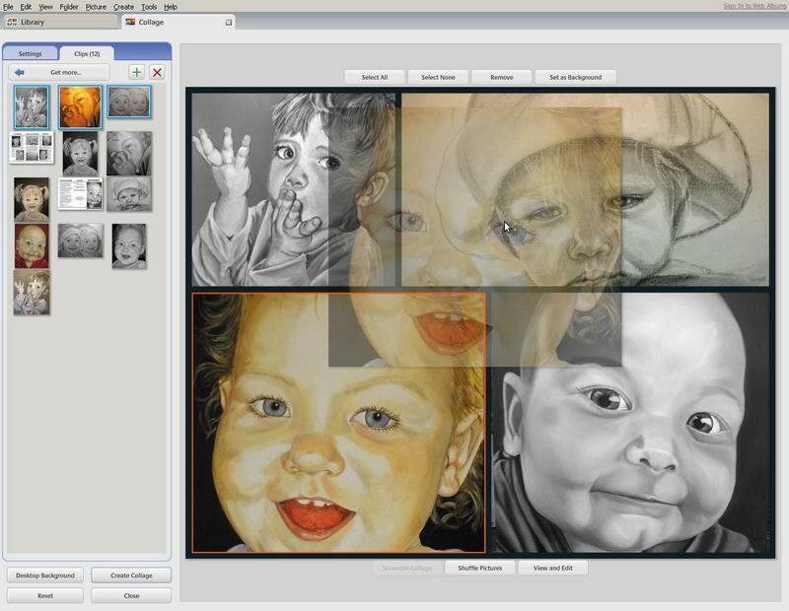This screenshot has height=611, width=789.
Task: Click the greyed Scramble Collage button
Action: click(406, 568)
